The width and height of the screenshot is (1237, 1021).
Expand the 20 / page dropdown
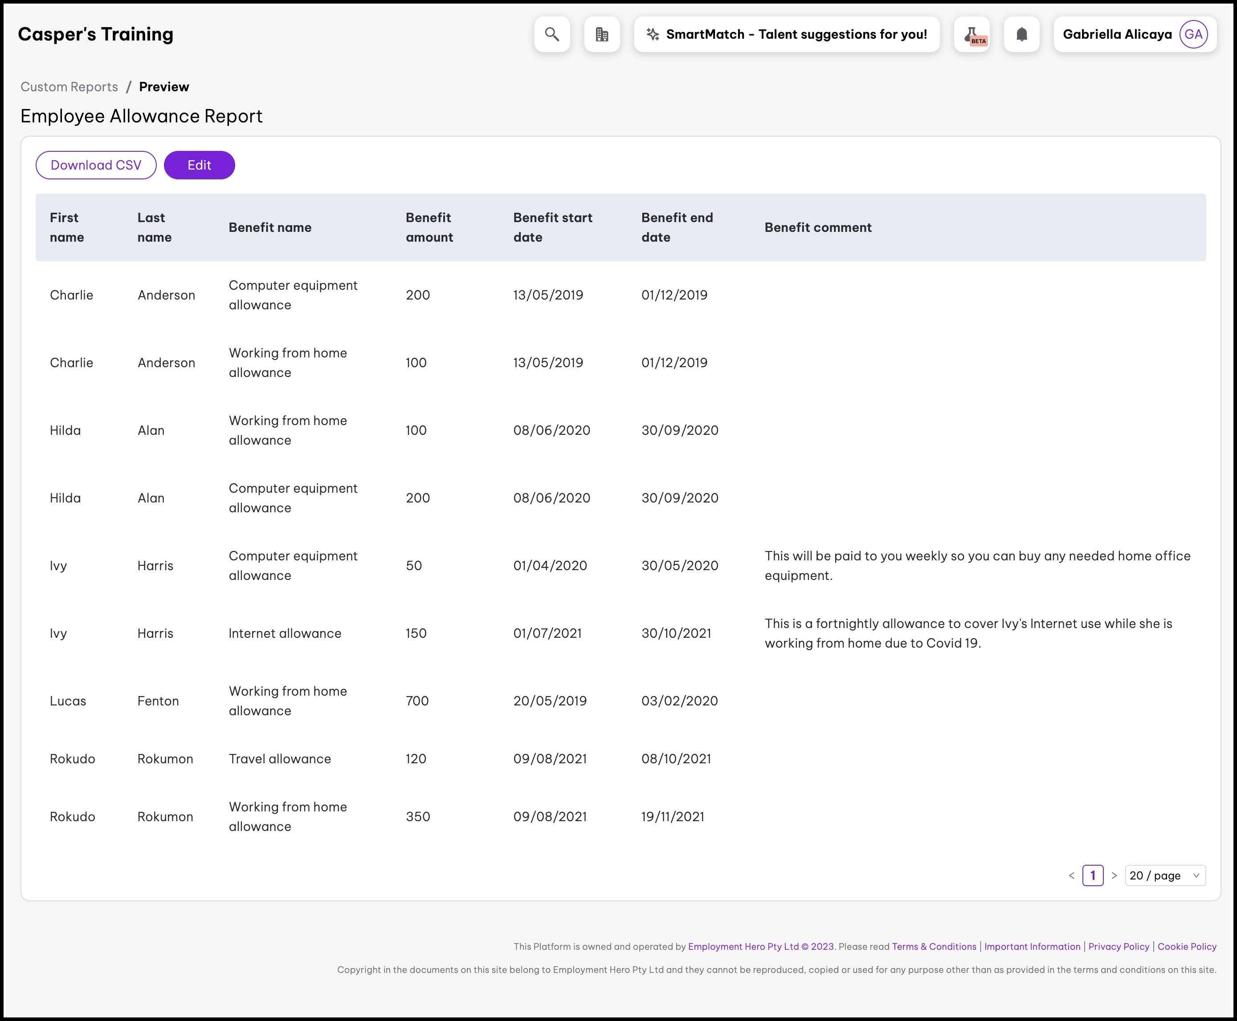click(1165, 876)
